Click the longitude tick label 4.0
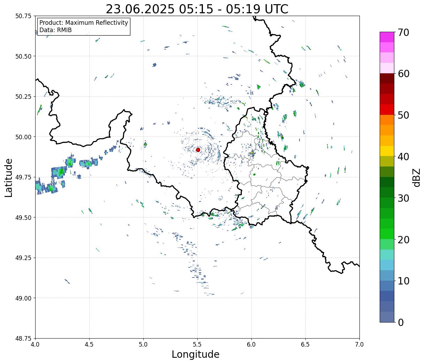The image size is (425, 363). [x=35, y=345]
